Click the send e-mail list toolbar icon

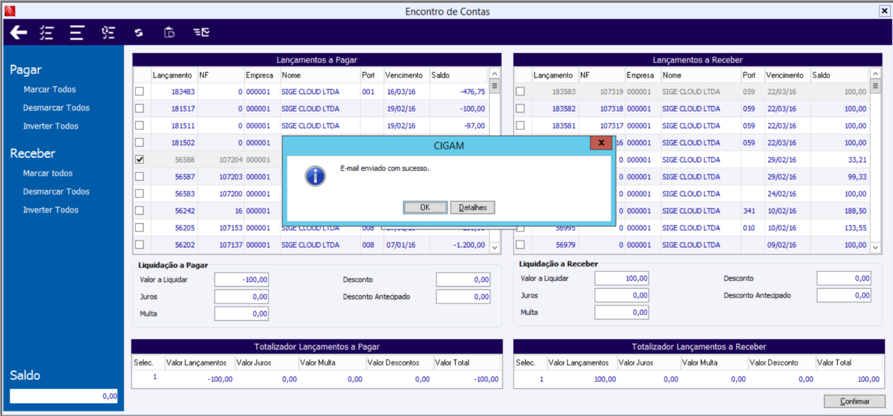201,32
